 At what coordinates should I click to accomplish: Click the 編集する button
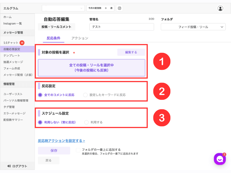(131, 52)
